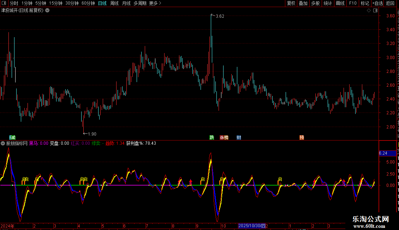Open the F10 company info button

click(353, 3)
